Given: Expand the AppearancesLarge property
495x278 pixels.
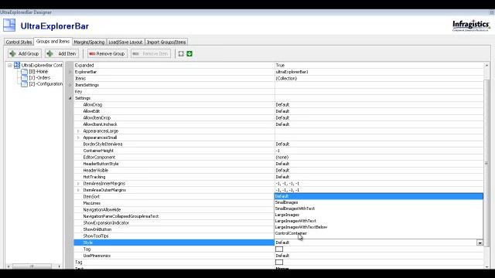Looking at the screenshot, I should pos(78,131).
